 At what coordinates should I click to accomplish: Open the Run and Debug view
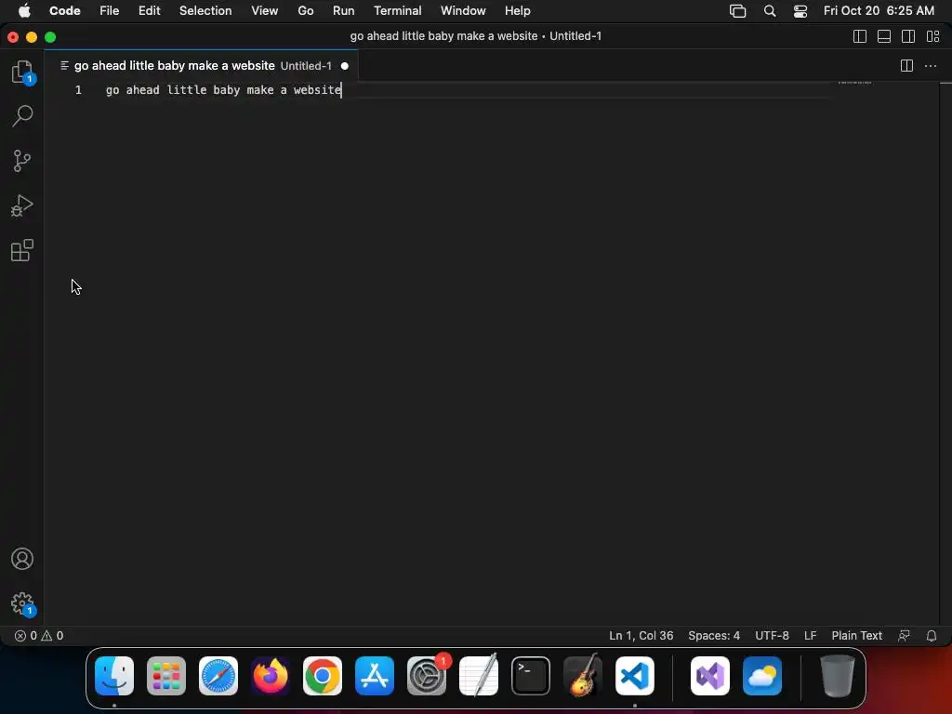tap(22, 205)
